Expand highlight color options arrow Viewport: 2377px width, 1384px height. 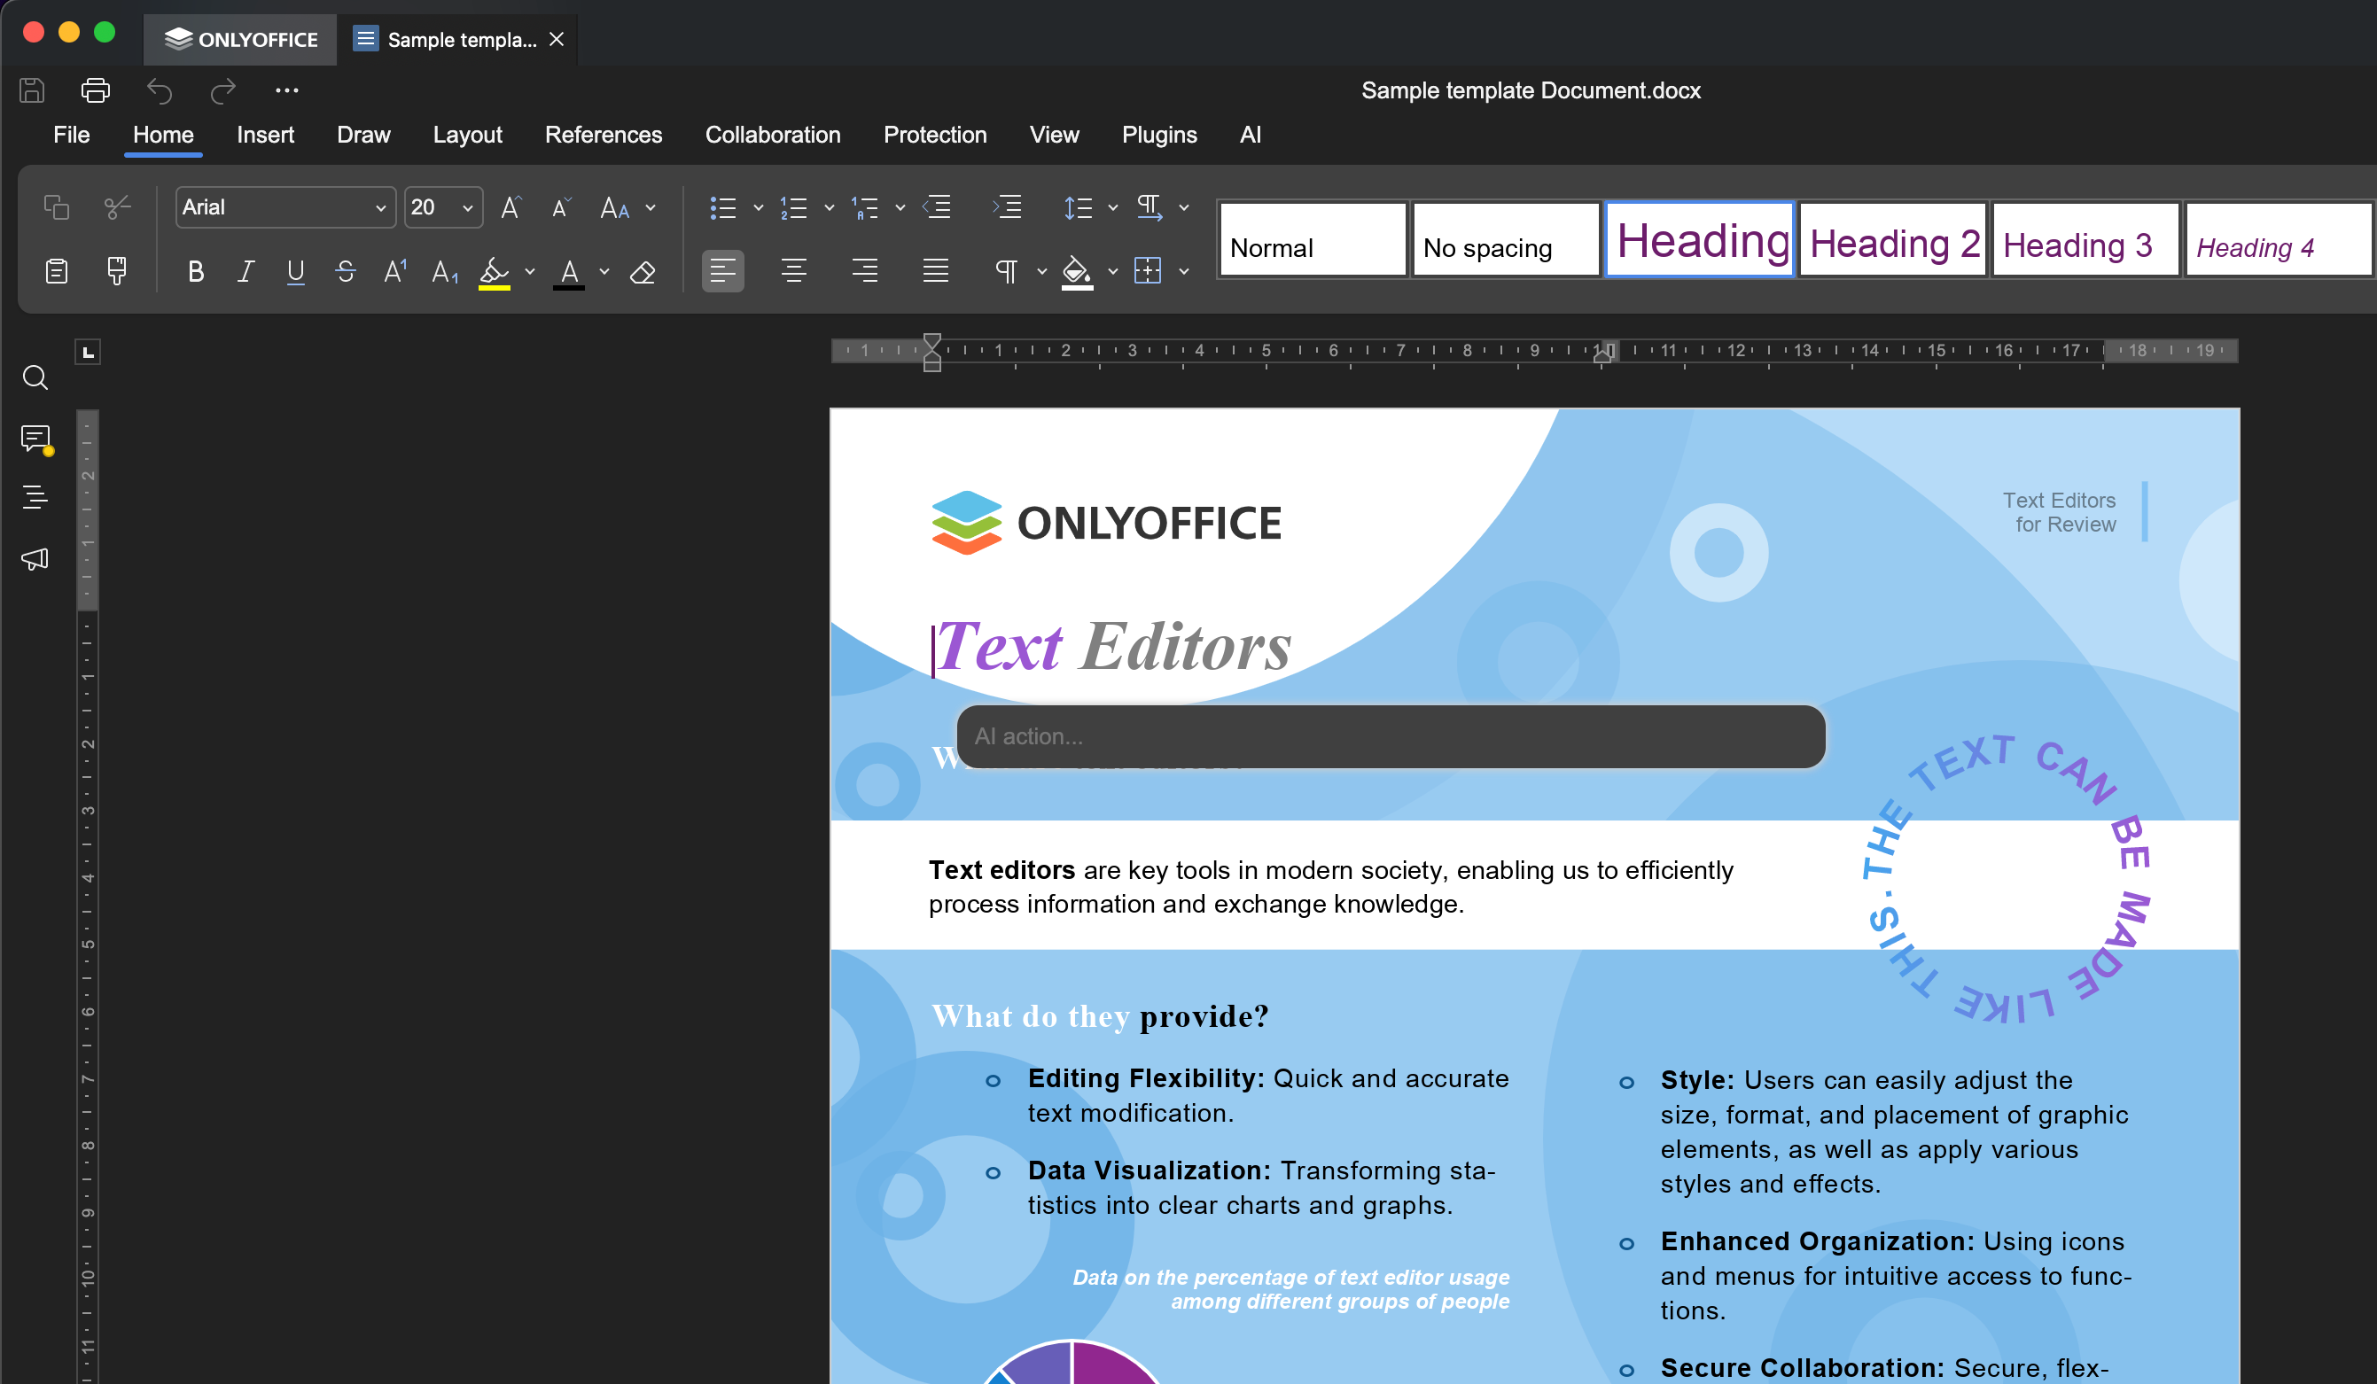point(529,271)
